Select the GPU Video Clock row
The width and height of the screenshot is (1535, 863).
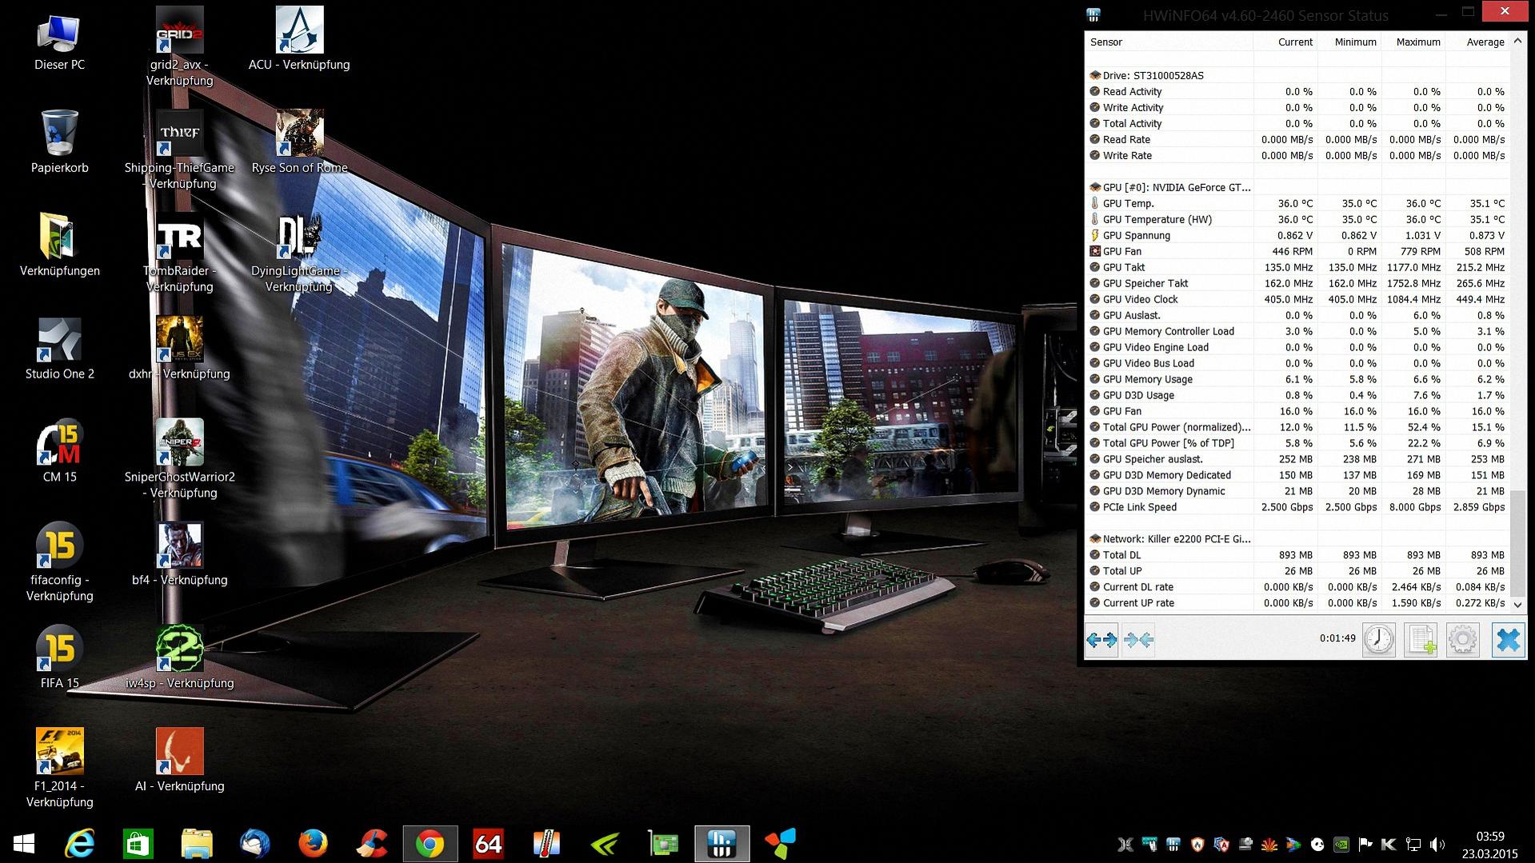pos(1297,299)
